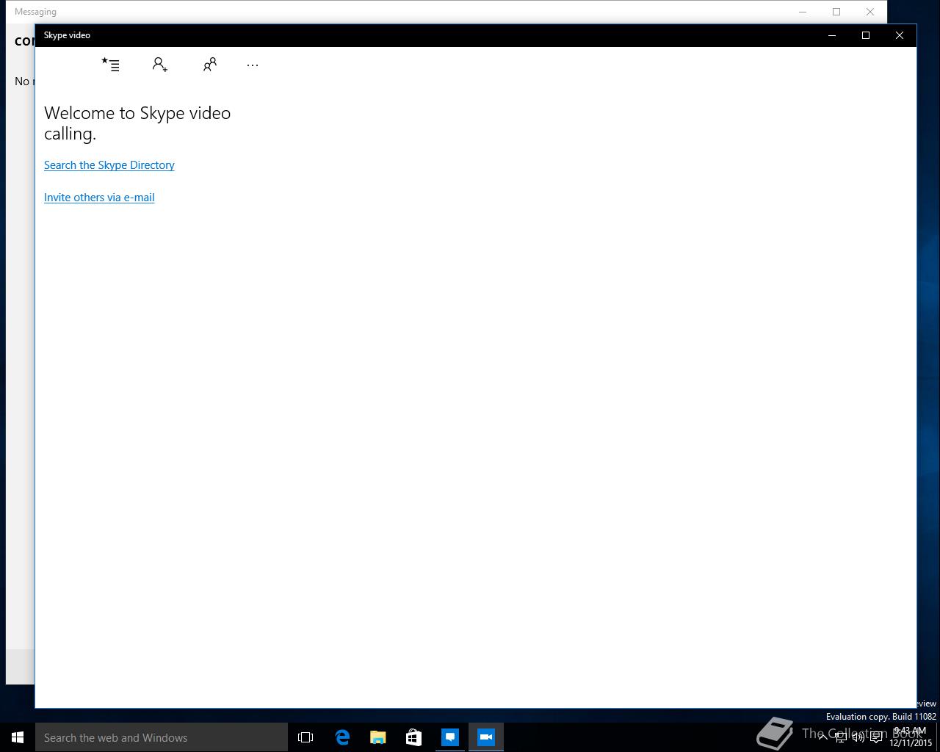940x752 pixels.
Task: Open the Windows Store taskbar icon
Action: point(414,737)
